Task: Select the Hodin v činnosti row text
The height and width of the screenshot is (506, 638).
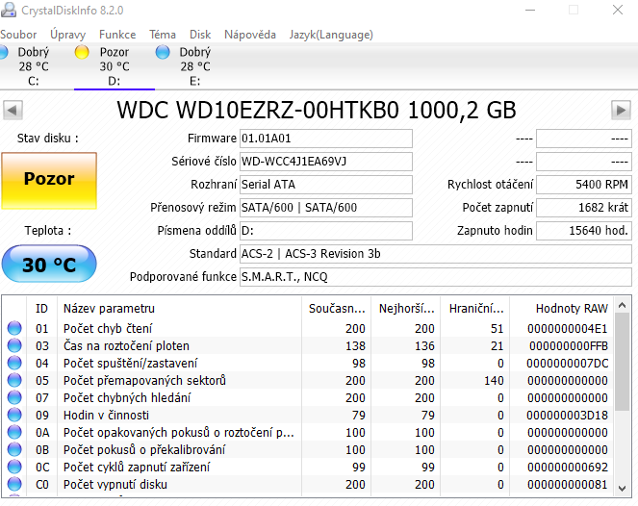Action: [x=106, y=415]
